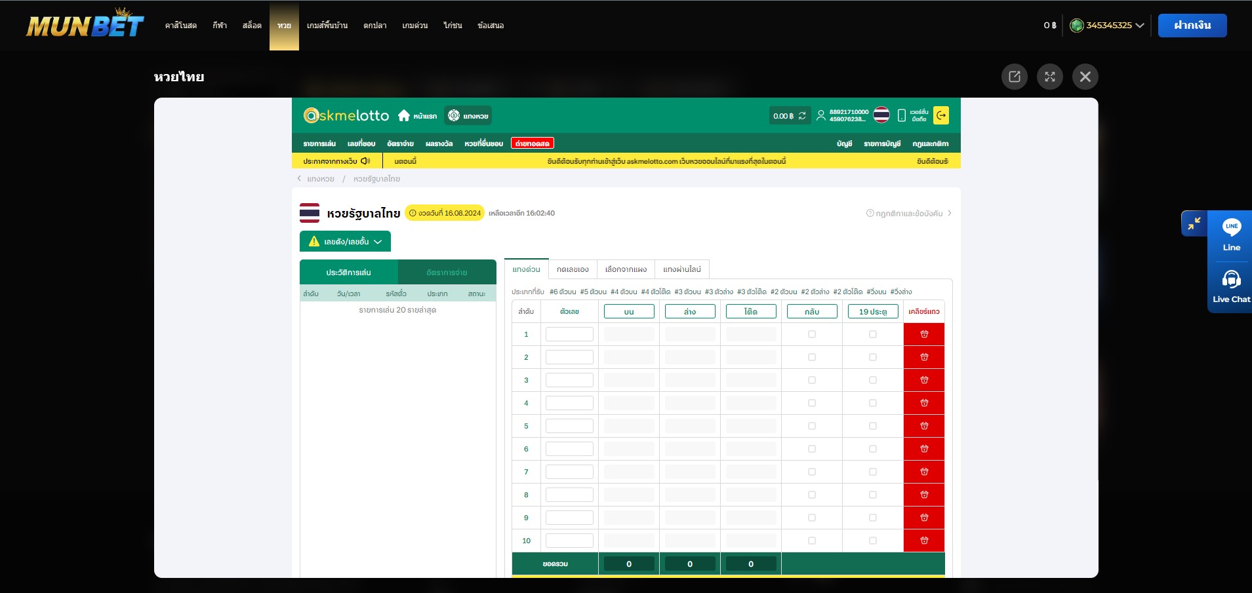Check the กลับ checkbox in row 1
Viewport: 1252px width, 593px height.
click(x=812, y=334)
